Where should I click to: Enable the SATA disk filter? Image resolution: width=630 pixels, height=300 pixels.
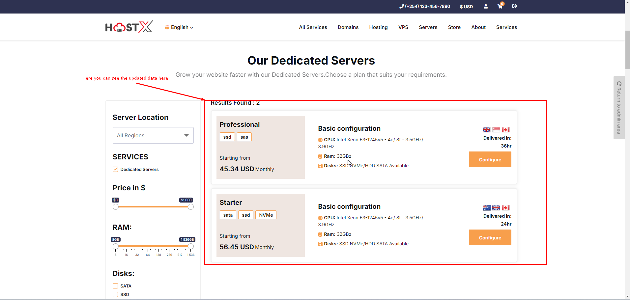coord(115,286)
